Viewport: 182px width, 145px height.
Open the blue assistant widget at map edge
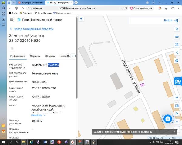point(178,81)
